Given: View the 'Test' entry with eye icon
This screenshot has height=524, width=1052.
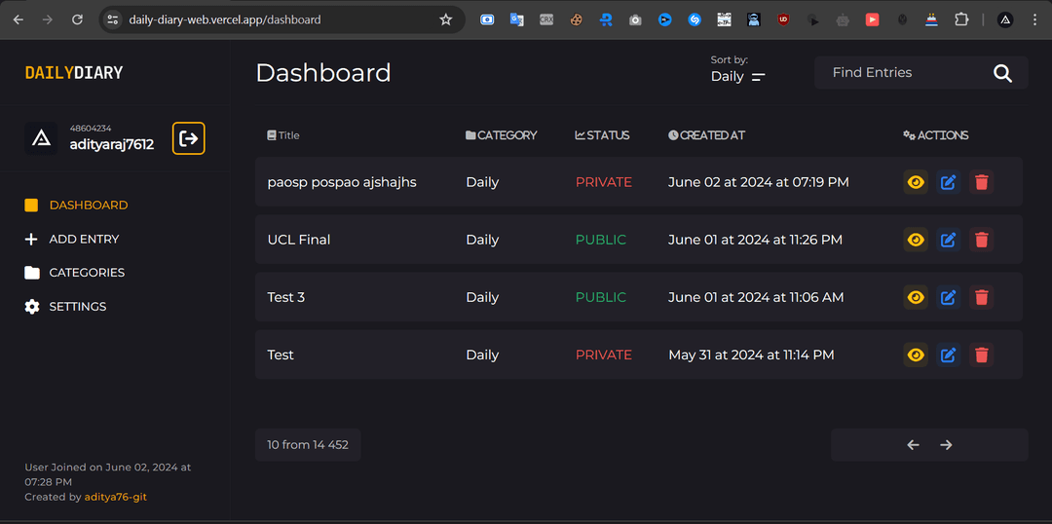Looking at the screenshot, I should [x=915, y=355].
